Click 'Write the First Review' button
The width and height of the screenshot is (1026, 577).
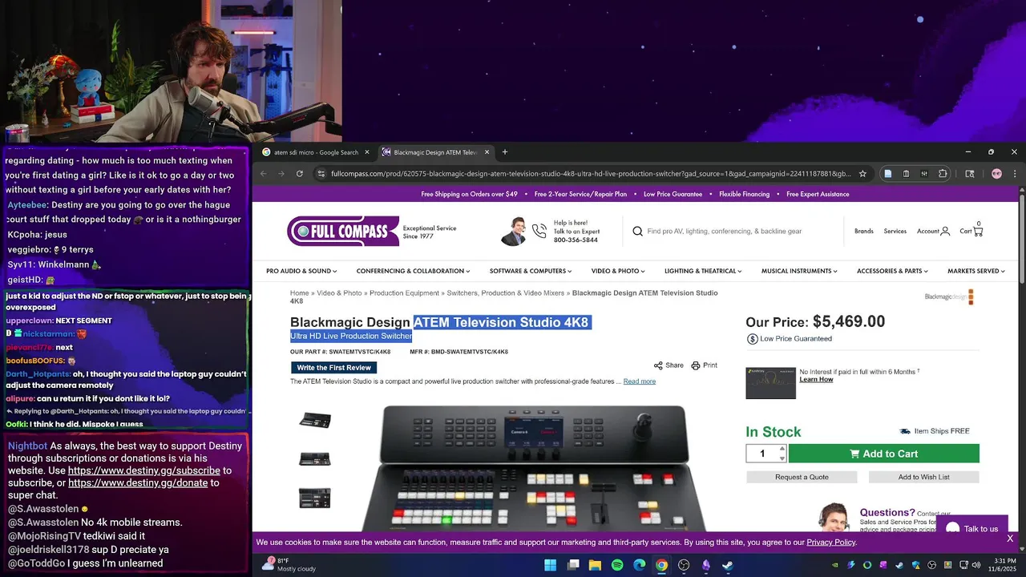point(333,368)
